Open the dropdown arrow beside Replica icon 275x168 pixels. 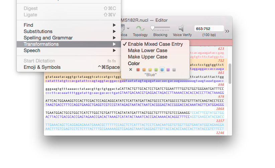[128, 28]
